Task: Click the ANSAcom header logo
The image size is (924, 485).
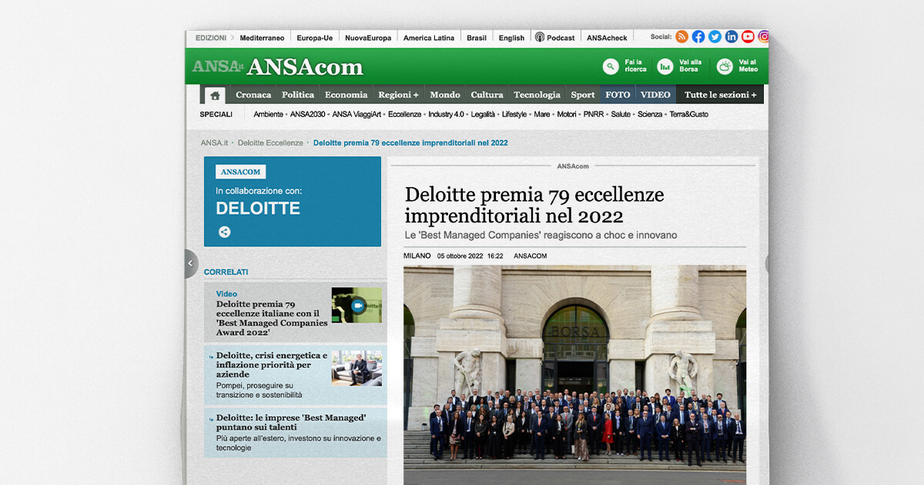Action: 305,68
